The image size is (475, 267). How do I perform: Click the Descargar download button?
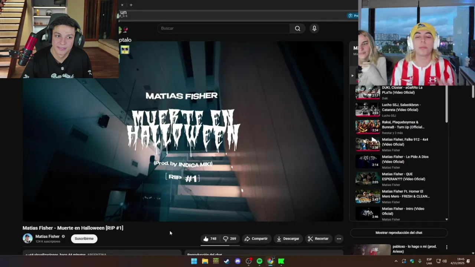coord(288,239)
